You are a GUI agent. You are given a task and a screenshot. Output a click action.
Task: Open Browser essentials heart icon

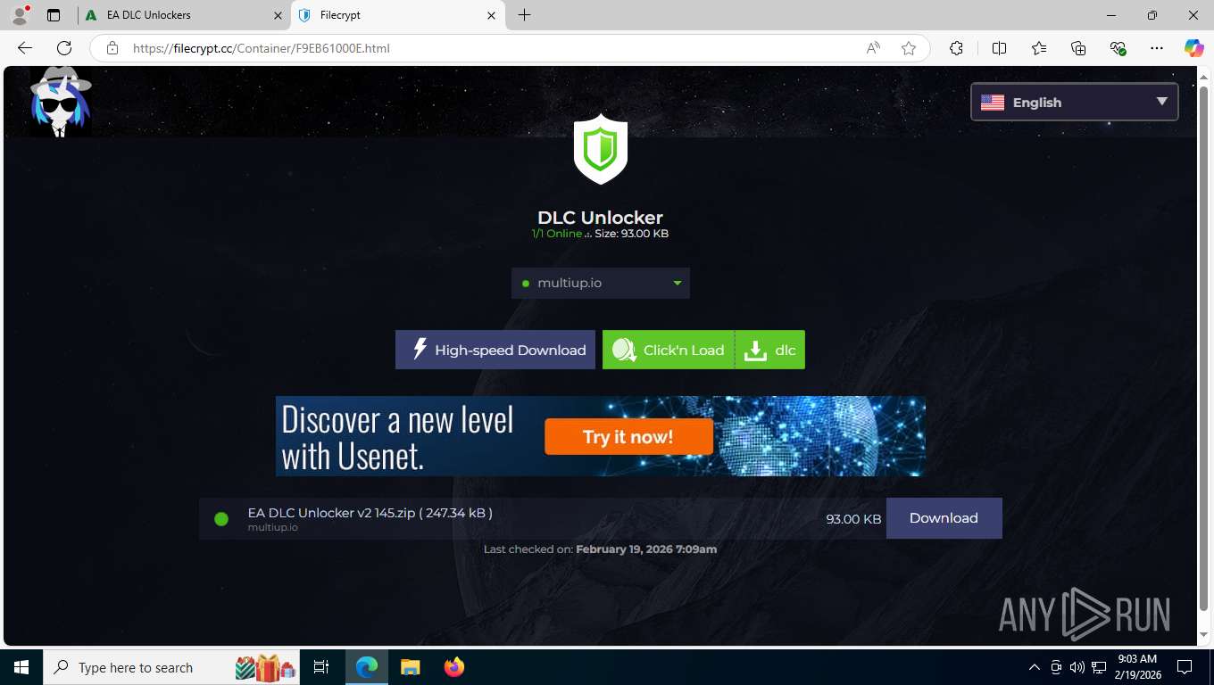tap(1118, 48)
